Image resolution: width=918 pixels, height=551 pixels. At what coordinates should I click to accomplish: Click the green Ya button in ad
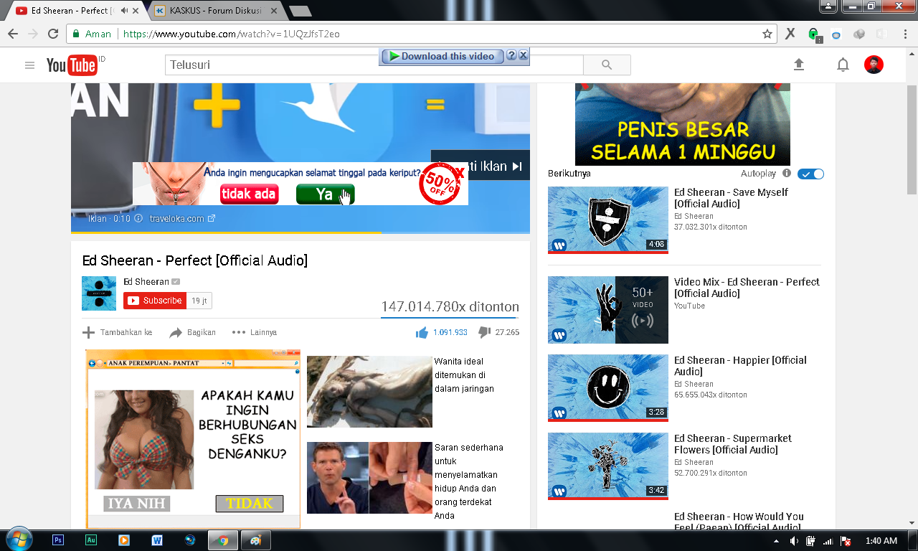coord(325,194)
